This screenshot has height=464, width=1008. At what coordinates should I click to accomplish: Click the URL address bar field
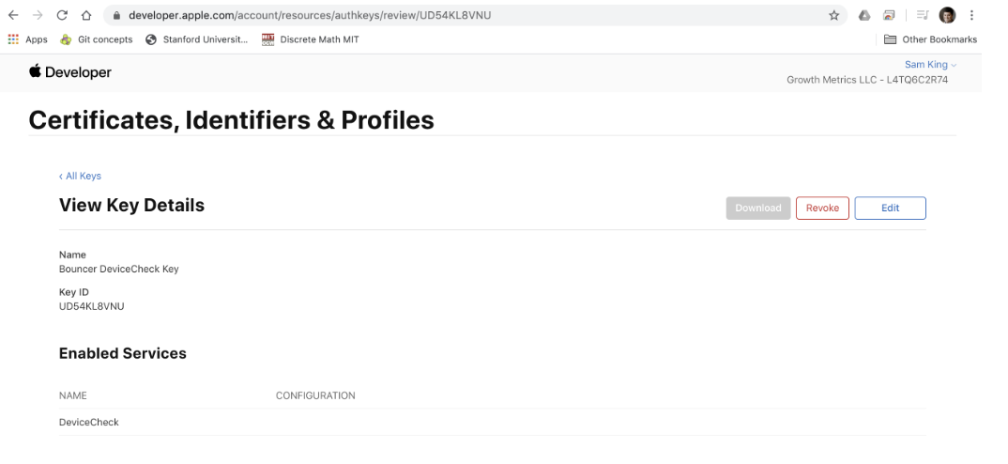[474, 15]
